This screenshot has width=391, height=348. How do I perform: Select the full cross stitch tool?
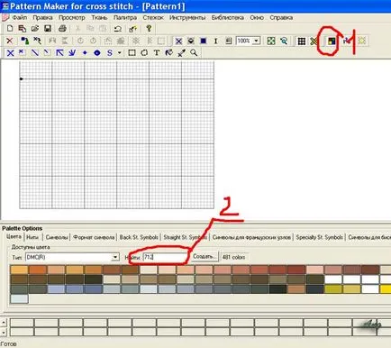10,53
